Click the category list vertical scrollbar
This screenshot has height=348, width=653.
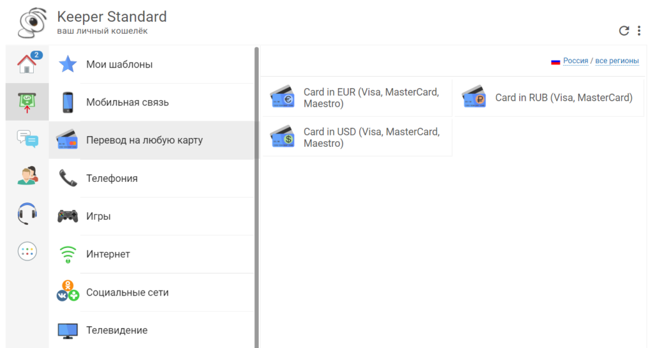click(256, 197)
